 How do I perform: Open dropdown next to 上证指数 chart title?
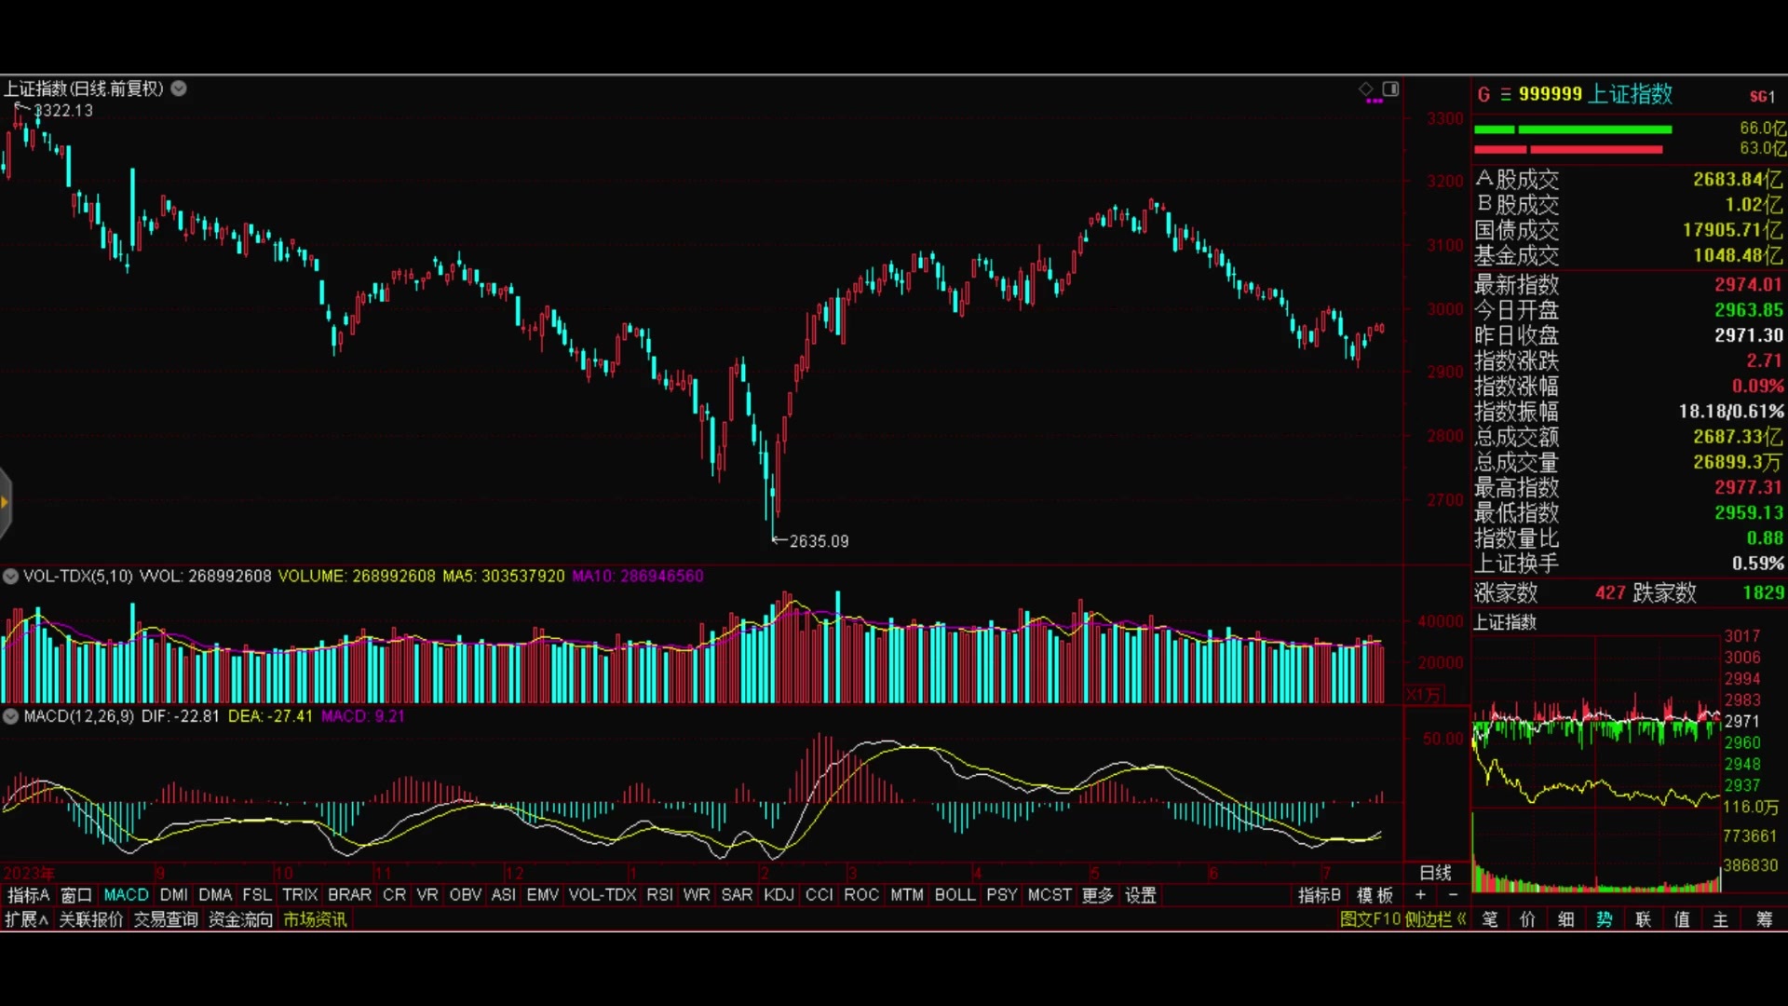tap(179, 88)
